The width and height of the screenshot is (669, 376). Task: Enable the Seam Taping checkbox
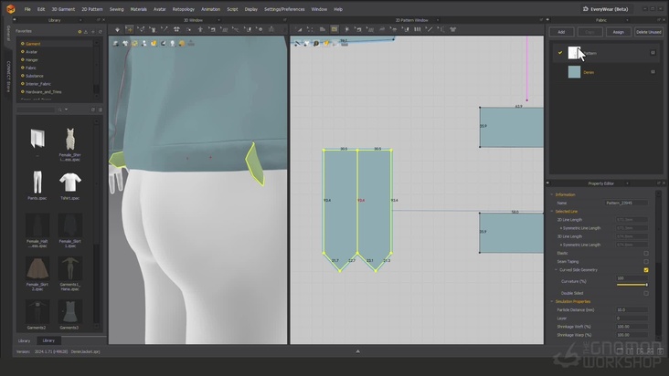[646, 261]
